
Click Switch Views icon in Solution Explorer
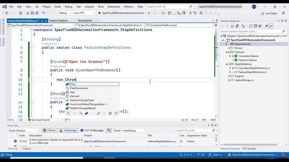click(x=237, y=26)
